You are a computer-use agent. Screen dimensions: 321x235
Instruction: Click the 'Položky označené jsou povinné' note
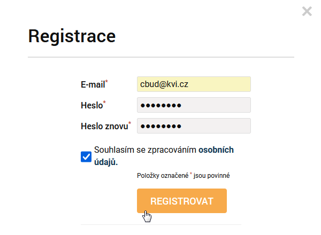[x=183, y=176]
